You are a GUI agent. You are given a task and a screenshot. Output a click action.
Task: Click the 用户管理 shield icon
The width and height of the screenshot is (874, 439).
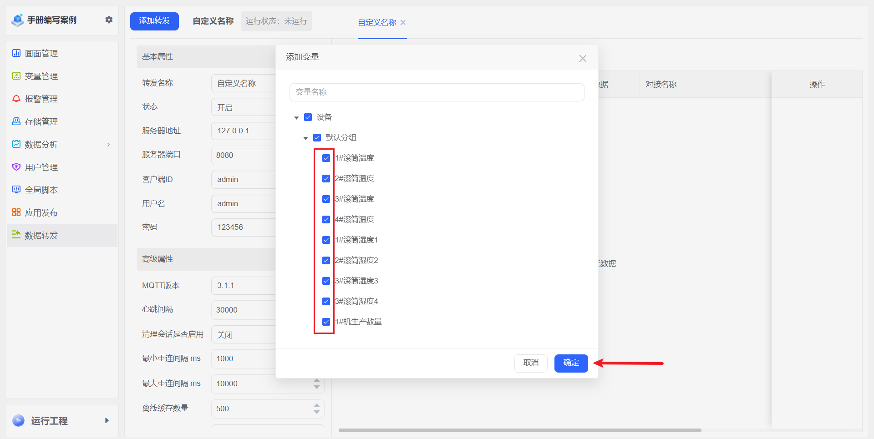tap(16, 167)
